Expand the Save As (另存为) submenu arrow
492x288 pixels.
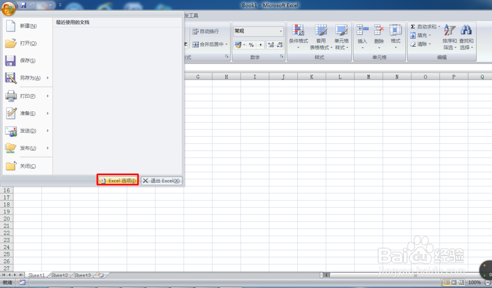pyautogui.click(x=48, y=78)
